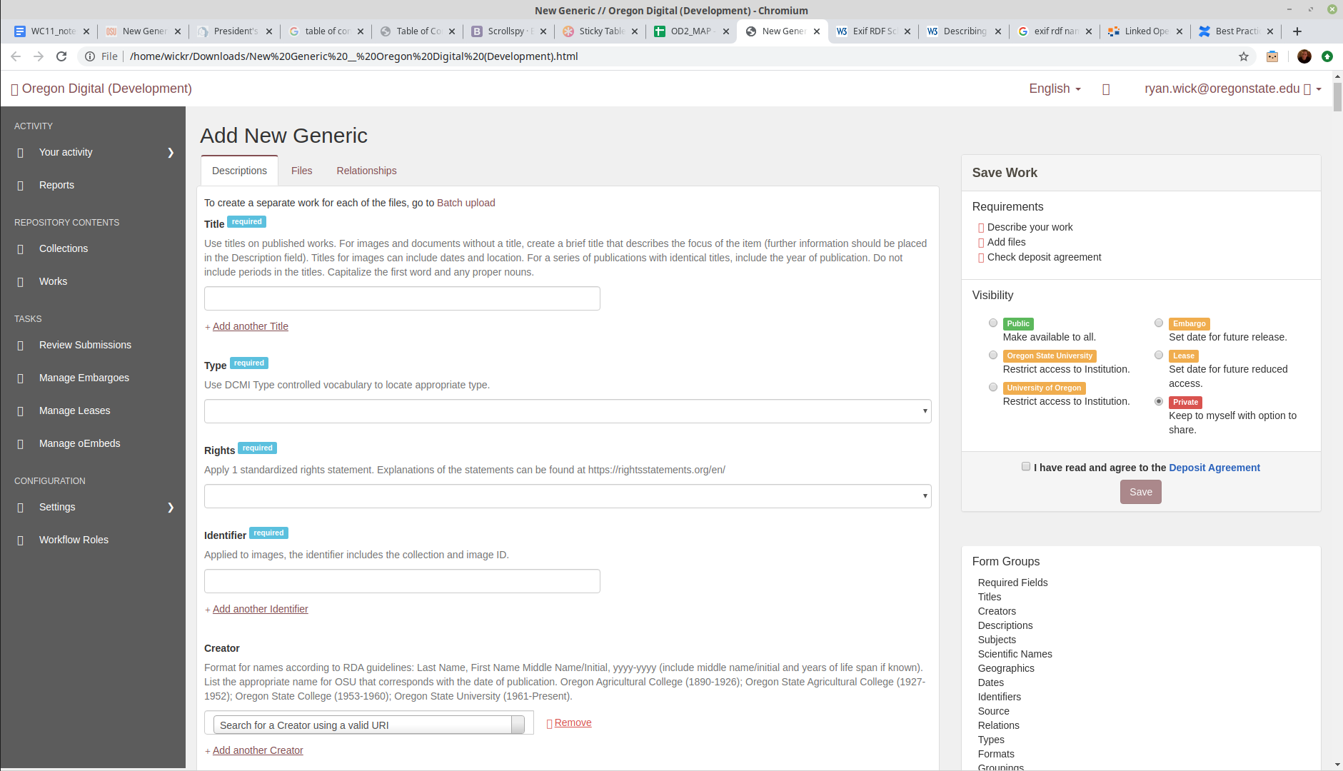Select the Public visibility radio button
The height and width of the screenshot is (771, 1343).
point(993,323)
